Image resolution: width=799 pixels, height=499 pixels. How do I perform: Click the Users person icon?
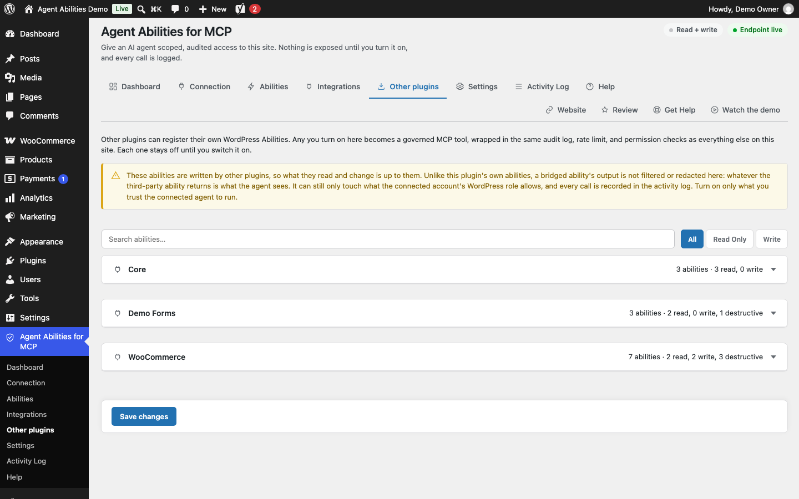pos(10,279)
